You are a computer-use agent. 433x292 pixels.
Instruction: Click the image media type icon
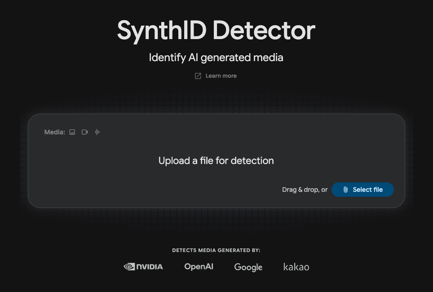[x=72, y=132]
